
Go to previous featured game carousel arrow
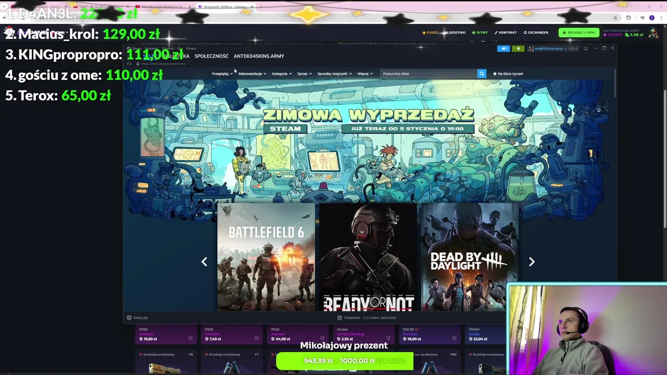click(204, 262)
